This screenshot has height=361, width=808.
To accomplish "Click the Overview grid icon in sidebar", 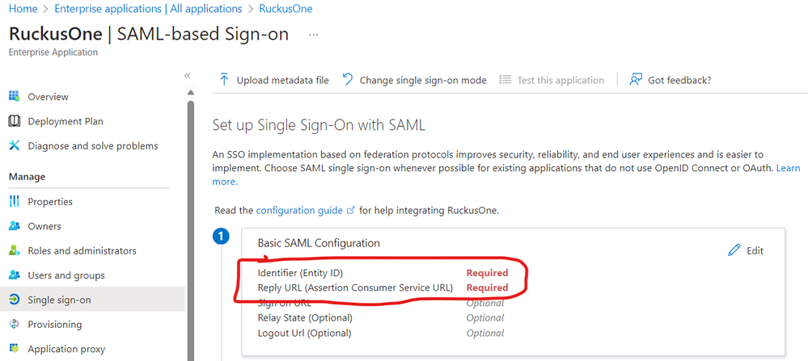I will 15,97.
